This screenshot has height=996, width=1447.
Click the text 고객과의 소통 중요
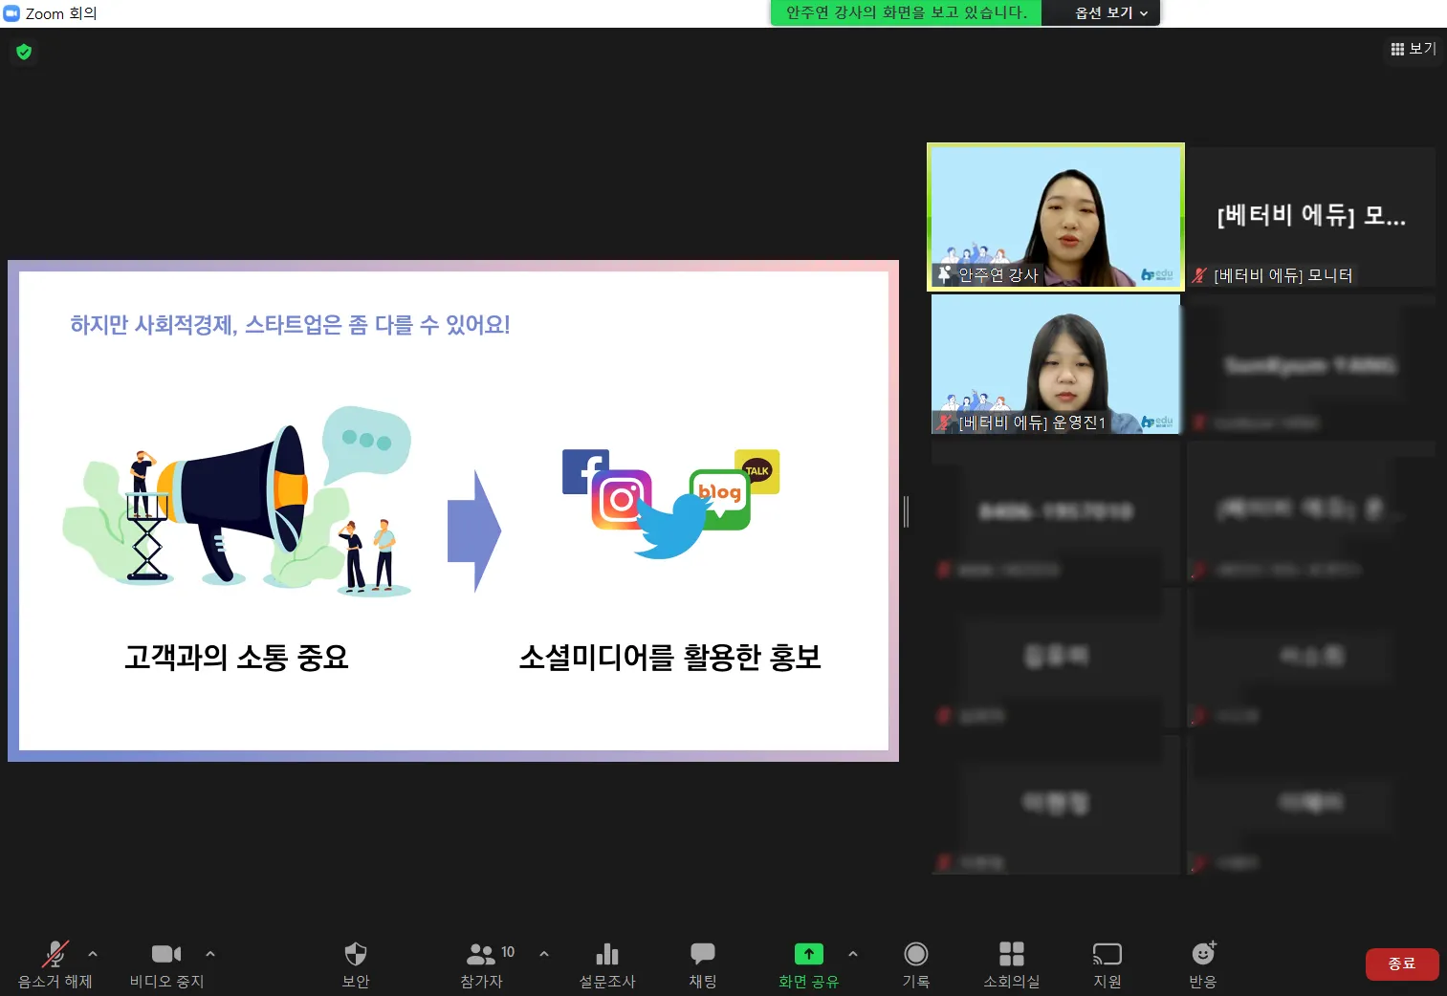pos(236,658)
